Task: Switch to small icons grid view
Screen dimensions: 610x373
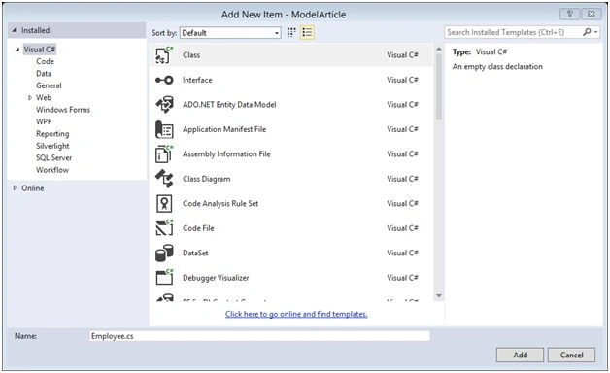Action: 291,32
